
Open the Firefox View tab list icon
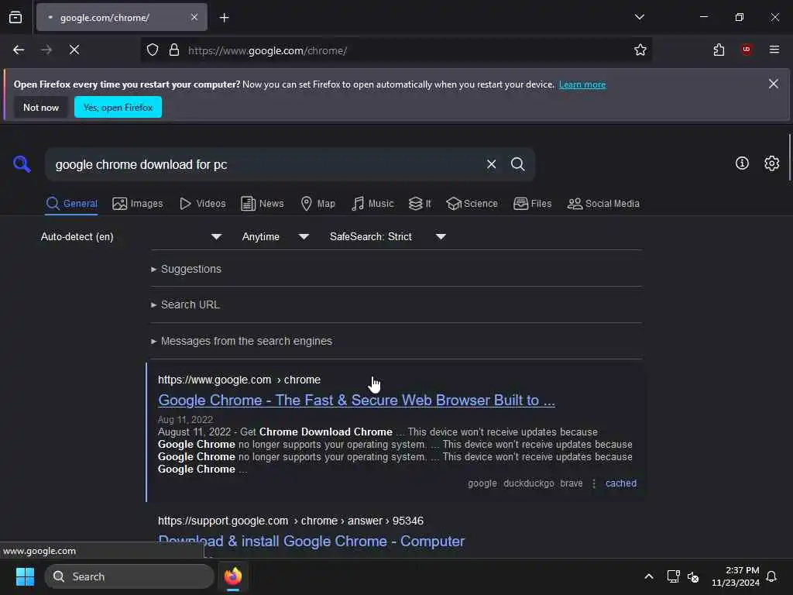click(x=15, y=17)
